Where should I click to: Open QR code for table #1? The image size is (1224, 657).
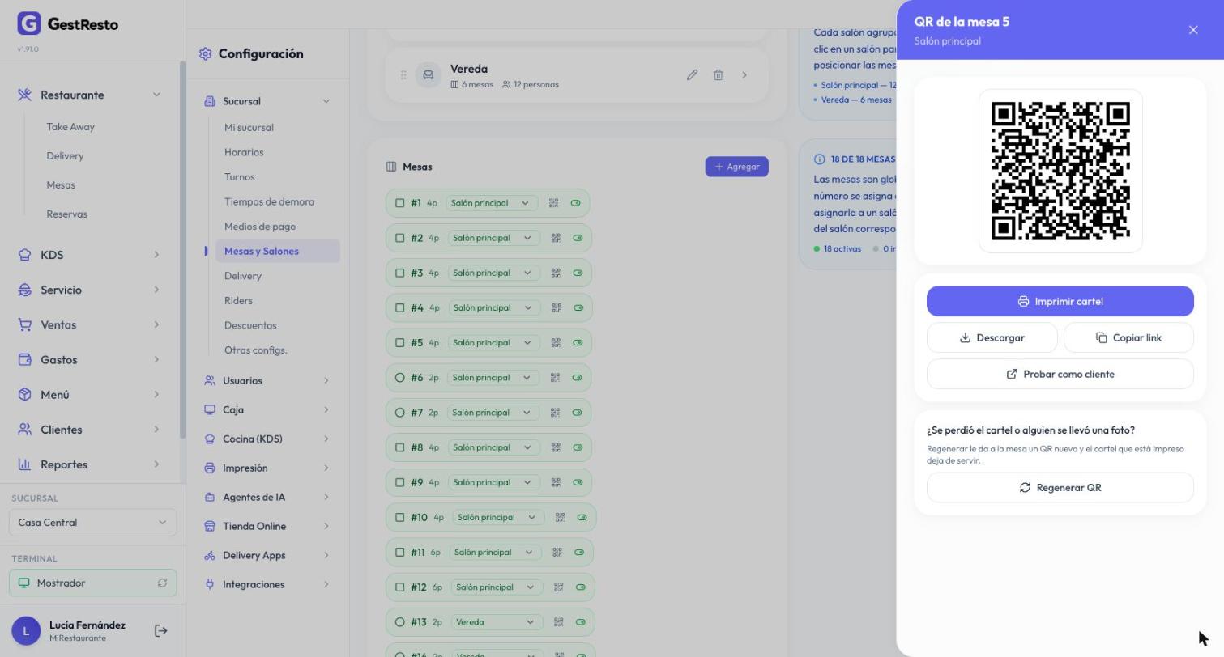pyautogui.click(x=554, y=203)
